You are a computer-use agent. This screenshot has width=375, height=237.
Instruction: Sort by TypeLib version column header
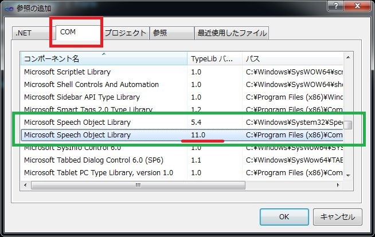[214, 59]
